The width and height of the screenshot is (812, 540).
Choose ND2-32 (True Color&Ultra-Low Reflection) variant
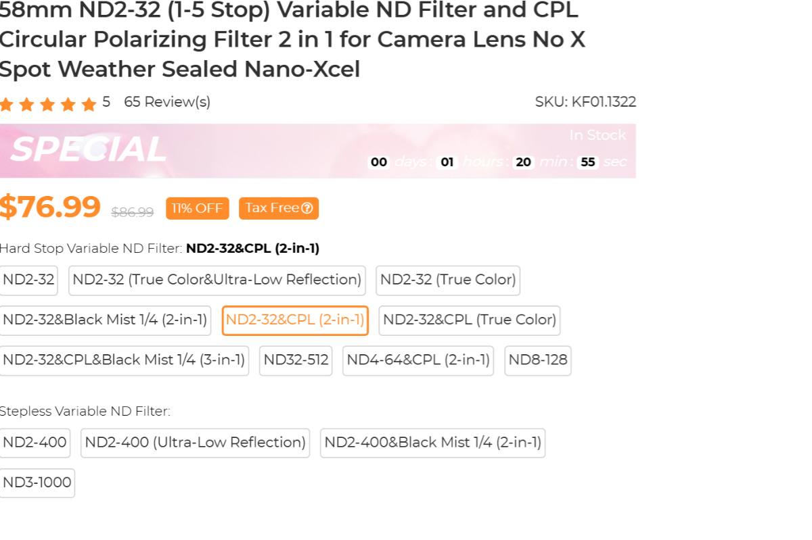point(217,280)
